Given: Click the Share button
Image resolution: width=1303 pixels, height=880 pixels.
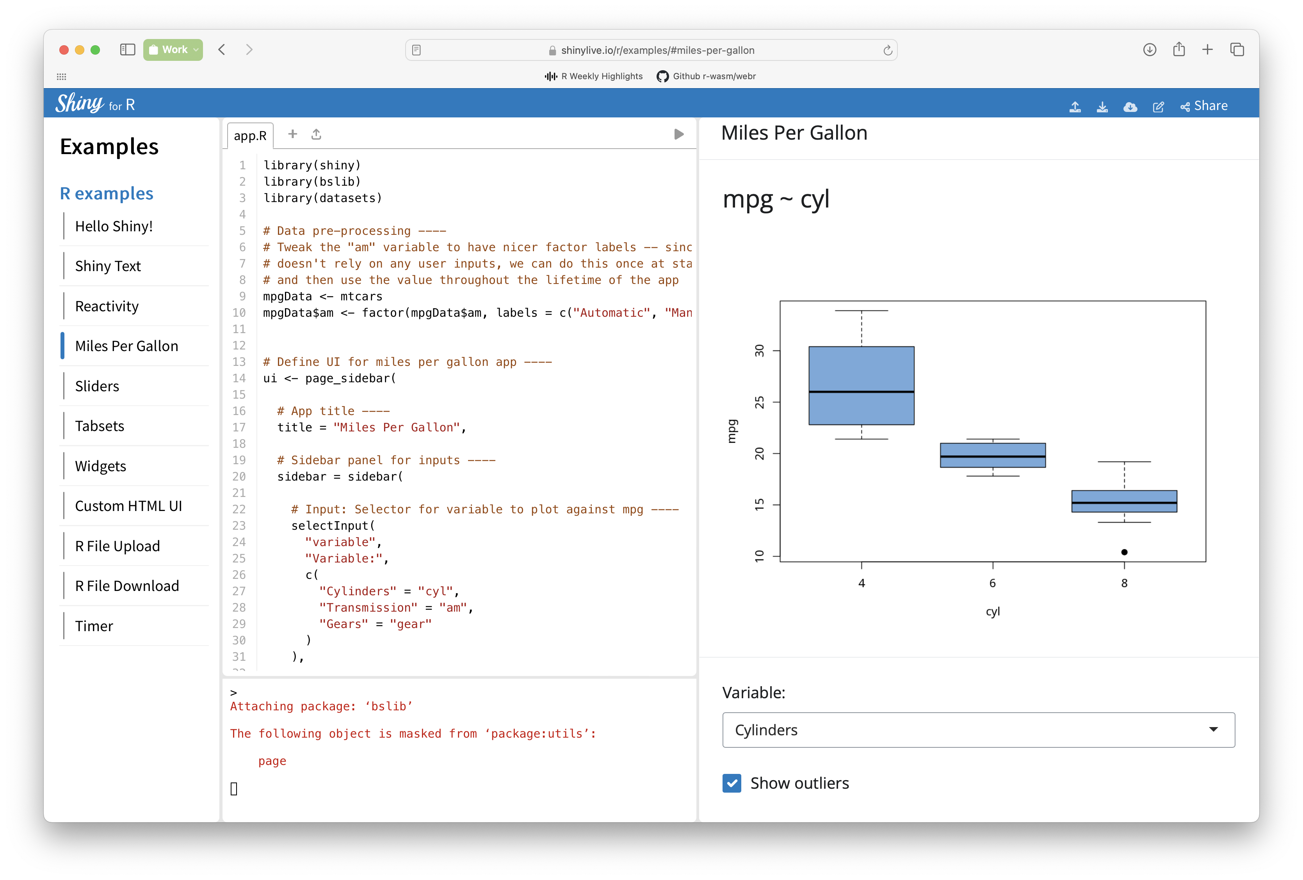Looking at the screenshot, I should click(x=1204, y=106).
